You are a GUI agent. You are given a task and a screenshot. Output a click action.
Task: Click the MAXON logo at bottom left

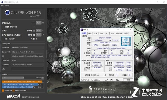click(x=13, y=96)
